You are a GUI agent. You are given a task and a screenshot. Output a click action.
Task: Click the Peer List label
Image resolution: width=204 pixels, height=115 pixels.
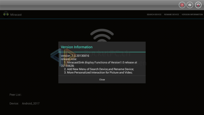pyautogui.click(x=16, y=95)
